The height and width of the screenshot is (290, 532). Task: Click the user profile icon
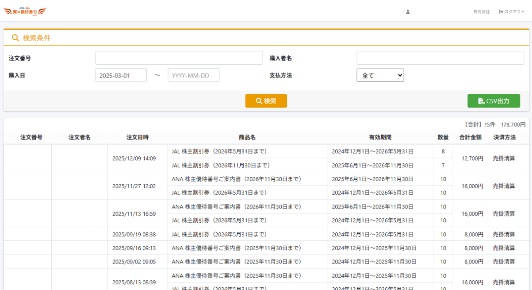click(x=408, y=12)
